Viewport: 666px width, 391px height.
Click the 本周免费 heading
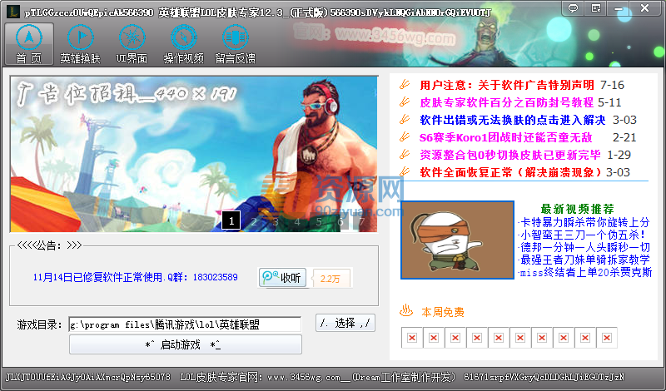[x=443, y=313]
